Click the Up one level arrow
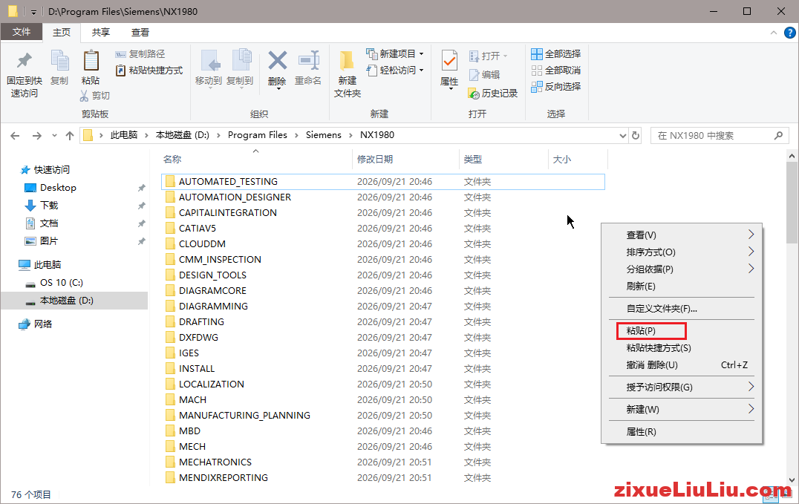The width and height of the screenshot is (799, 504). (70, 136)
